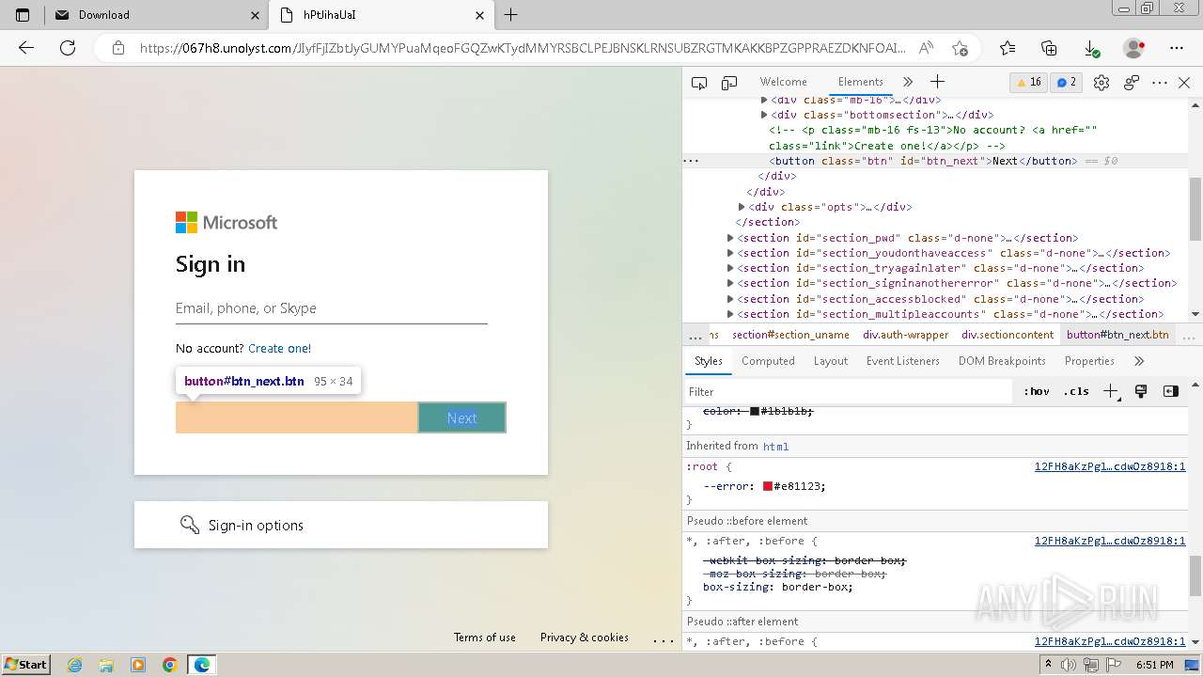Expand the section_multipleaccounts node
The width and height of the screenshot is (1203, 677).
730,314
